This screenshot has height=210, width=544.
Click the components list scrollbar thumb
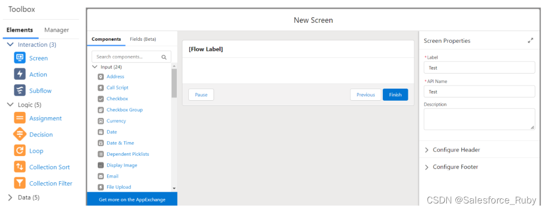[174, 83]
